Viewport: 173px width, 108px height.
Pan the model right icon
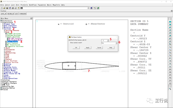coord(170,61)
